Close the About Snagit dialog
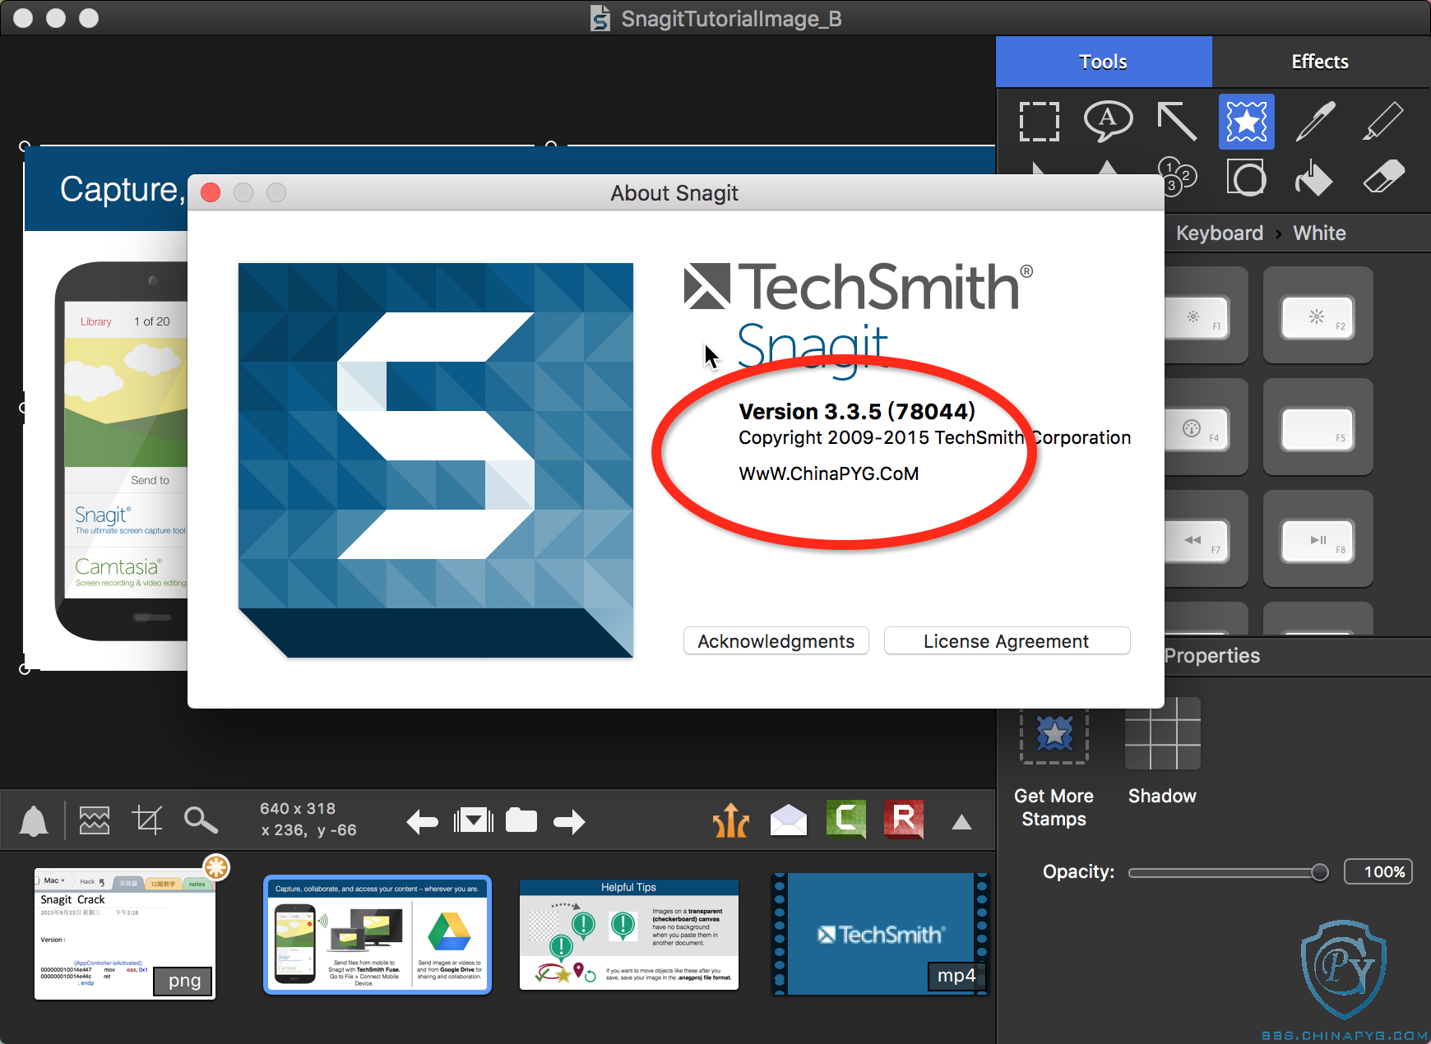Screen dimensions: 1431x1044 [211, 192]
